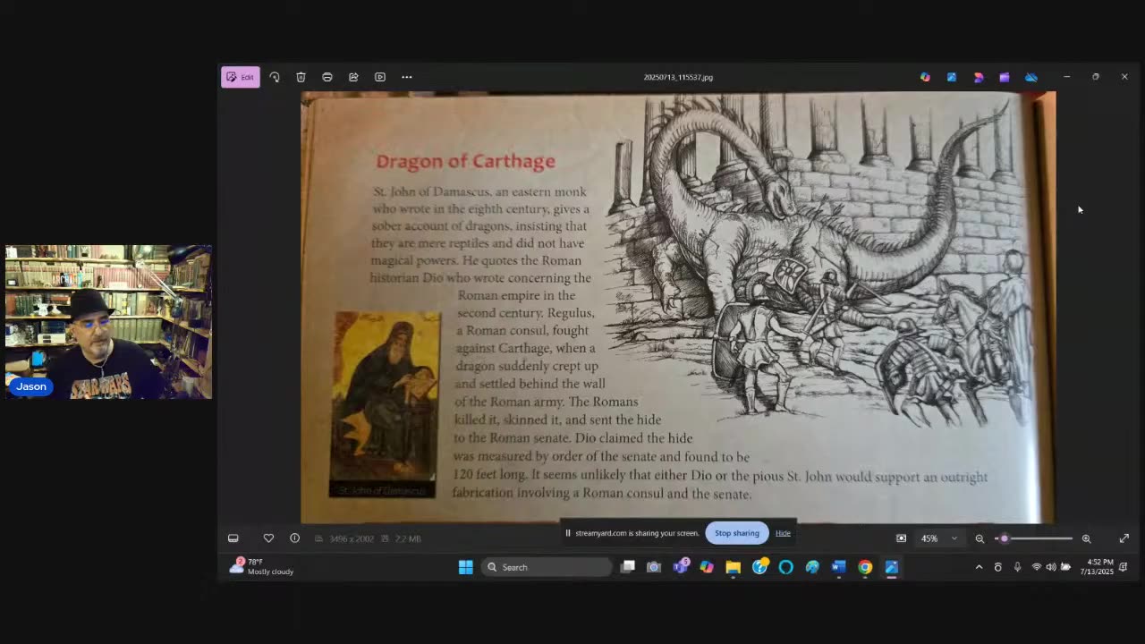Open File Explorer on taskbar
The width and height of the screenshot is (1145, 644).
pyautogui.click(x=734, y=567)
